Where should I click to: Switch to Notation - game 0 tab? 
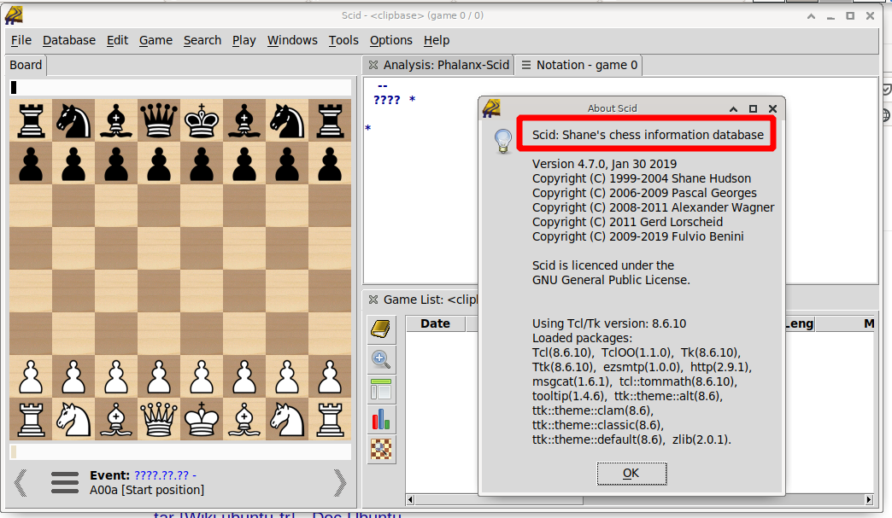579,65
